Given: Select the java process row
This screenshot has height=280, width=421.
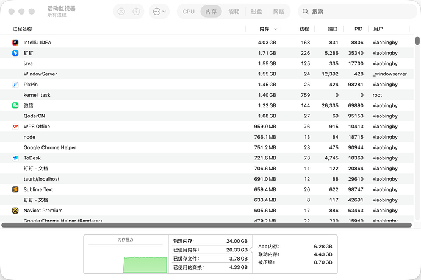Looking at the screenshot, I should point(207,63).
